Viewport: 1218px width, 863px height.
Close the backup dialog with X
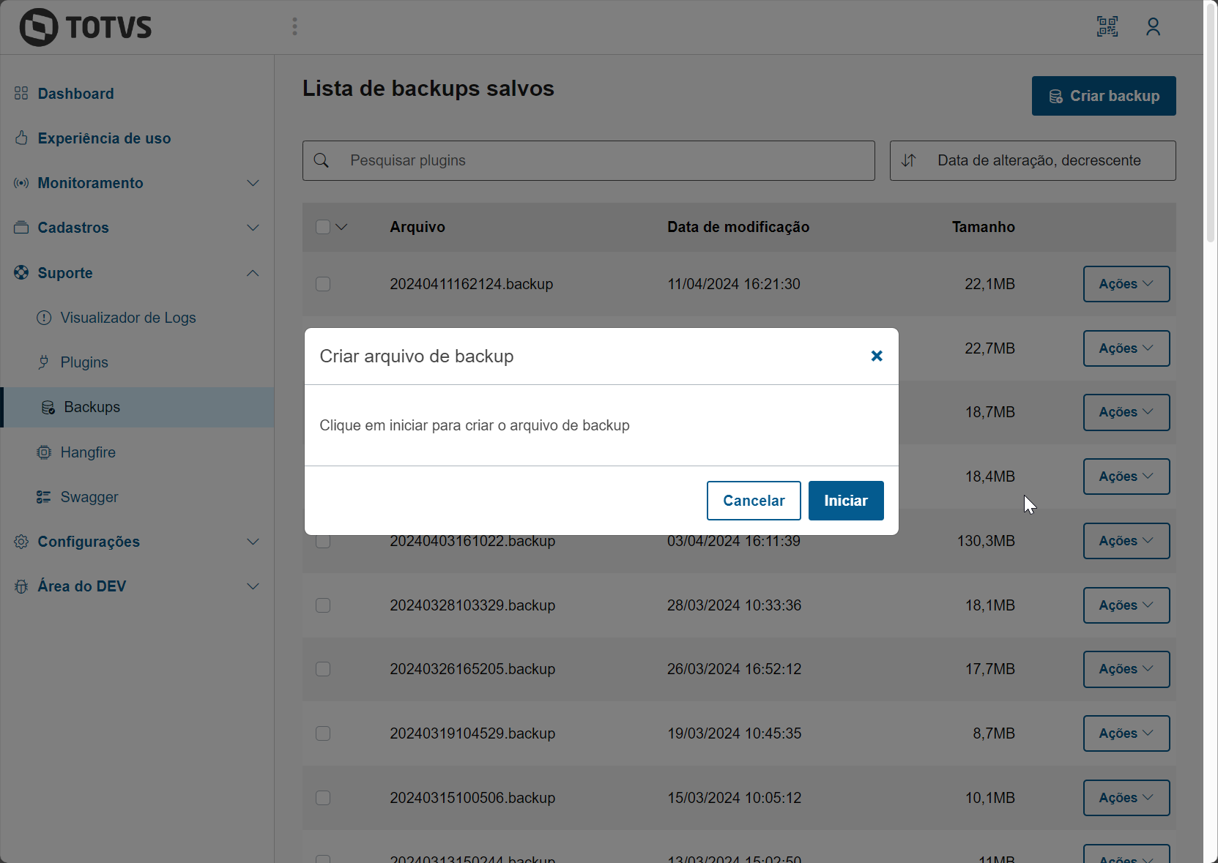tap(876, 356)
